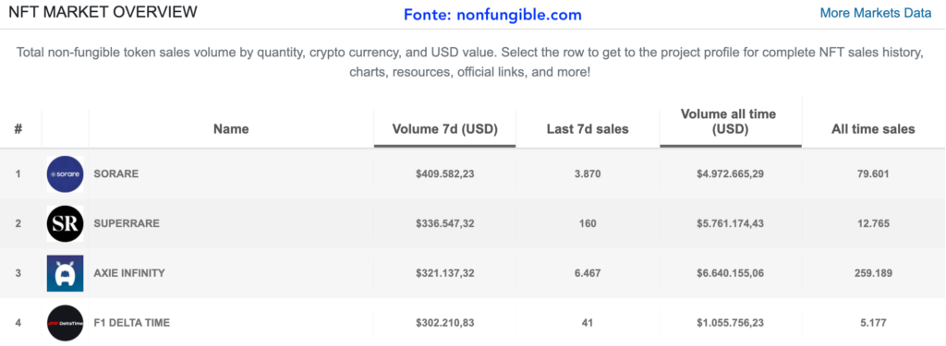Select Sorare 7d volume $409.582,23 cell

[x=444, y=174]
